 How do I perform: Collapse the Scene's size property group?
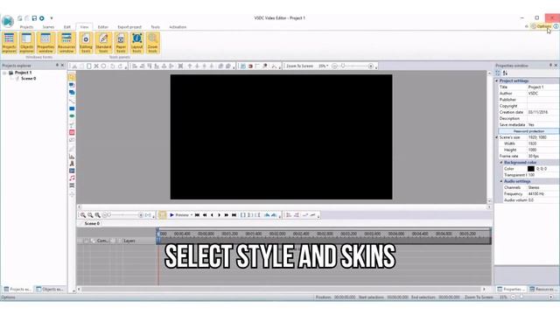[x=497, y=137]
